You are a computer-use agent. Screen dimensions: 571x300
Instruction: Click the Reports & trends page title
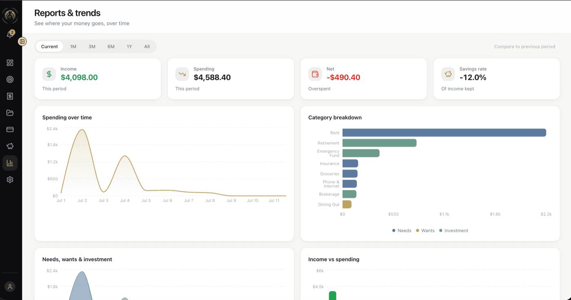(x=67, y=13)
